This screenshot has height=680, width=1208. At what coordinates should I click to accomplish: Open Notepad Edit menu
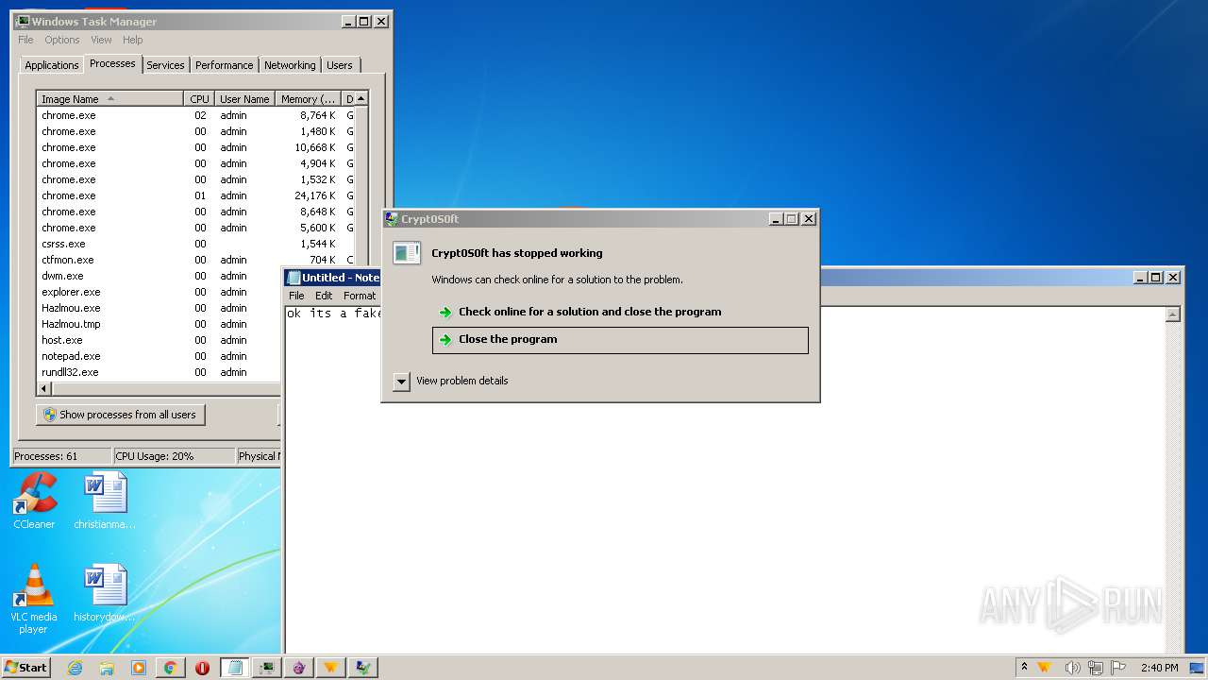(x=324, y=296)
